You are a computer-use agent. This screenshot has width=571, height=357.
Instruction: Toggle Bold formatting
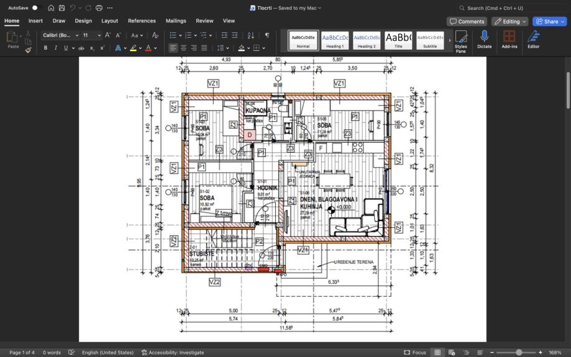tap(45, 48)
